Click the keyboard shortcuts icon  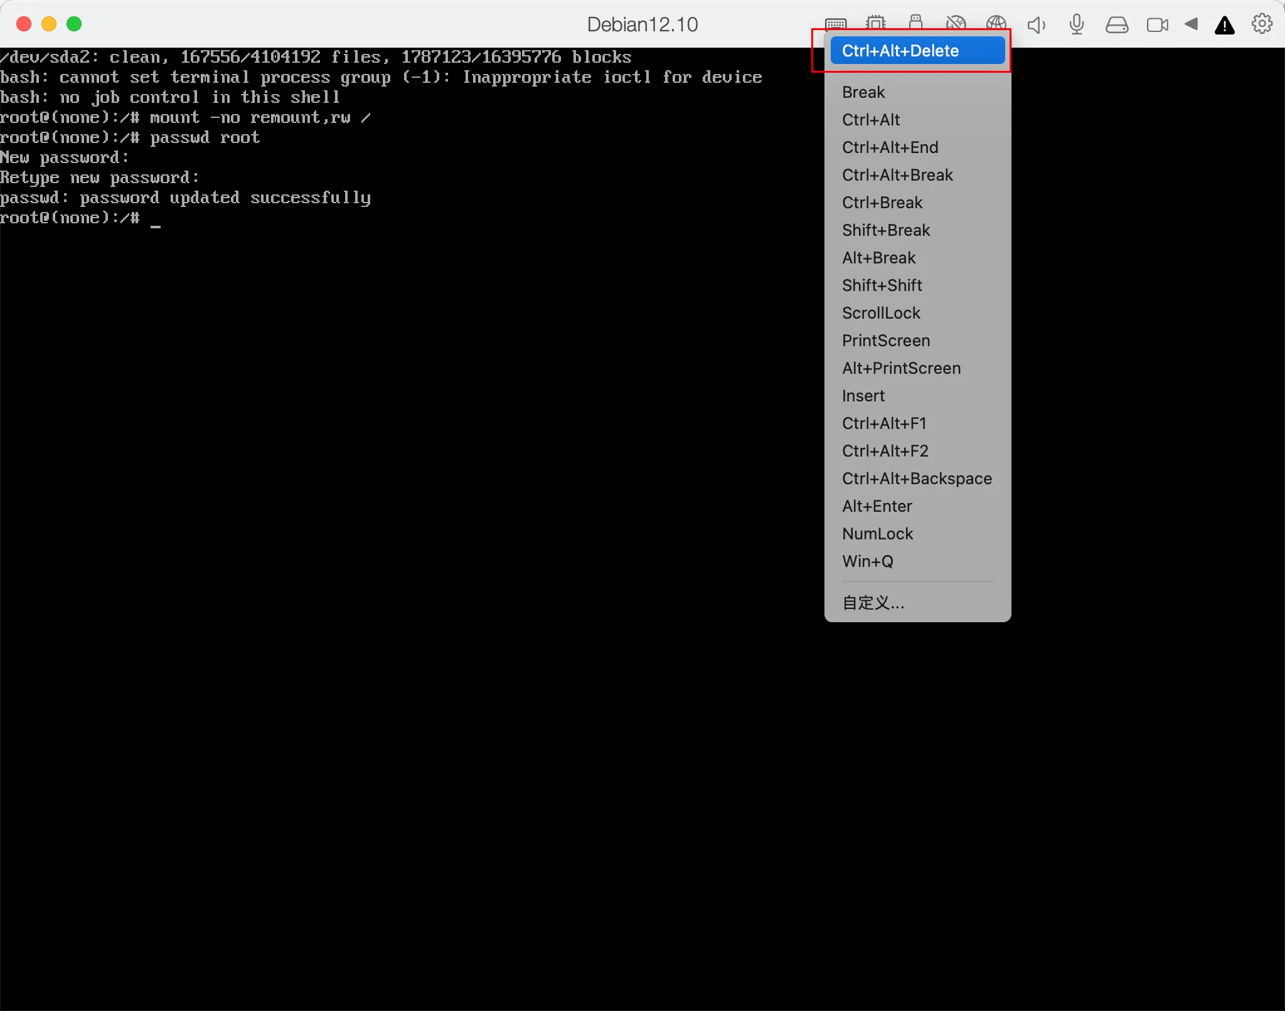pos(836,24)
